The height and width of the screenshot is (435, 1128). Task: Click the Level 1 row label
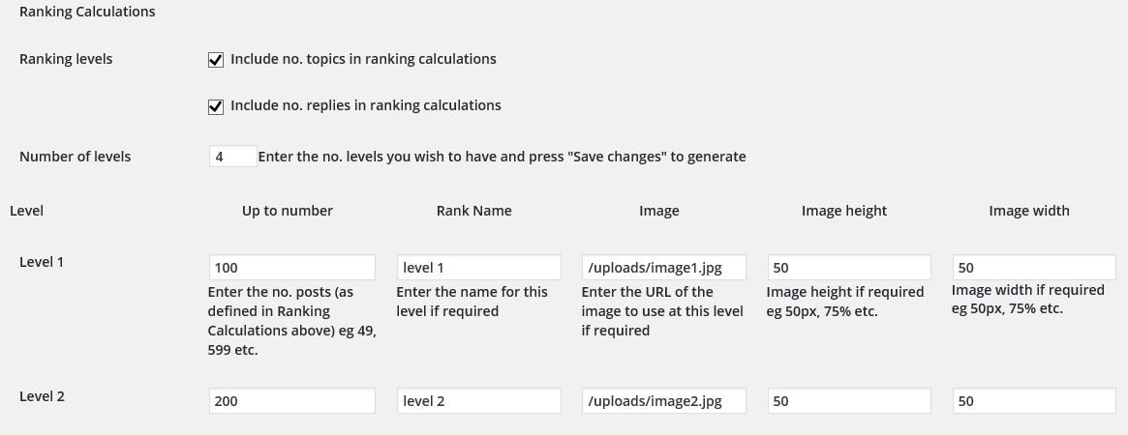tap(42, 262)
